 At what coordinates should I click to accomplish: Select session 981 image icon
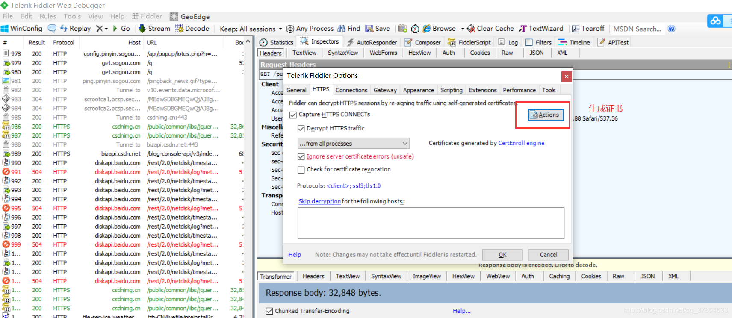[6, 81]
